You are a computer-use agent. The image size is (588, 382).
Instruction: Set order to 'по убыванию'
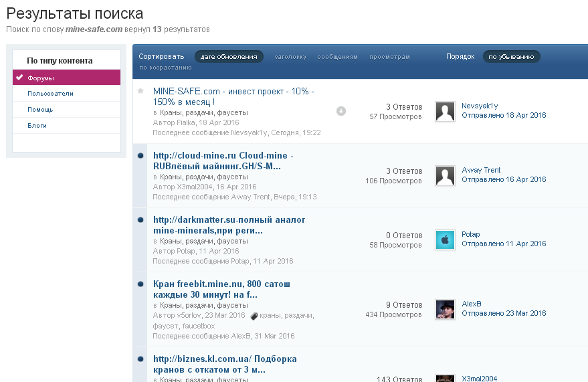(511, 57)
